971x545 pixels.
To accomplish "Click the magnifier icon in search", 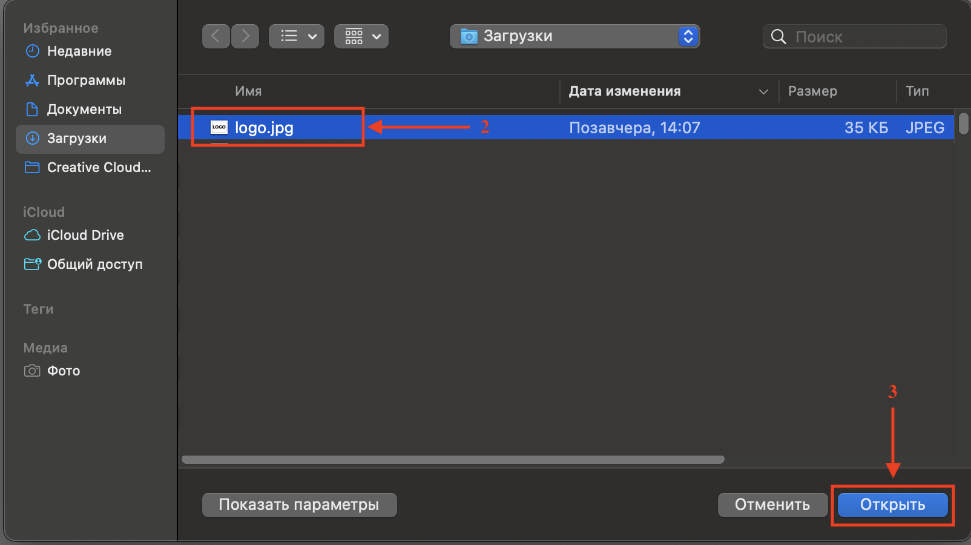I will coord(778,37).
